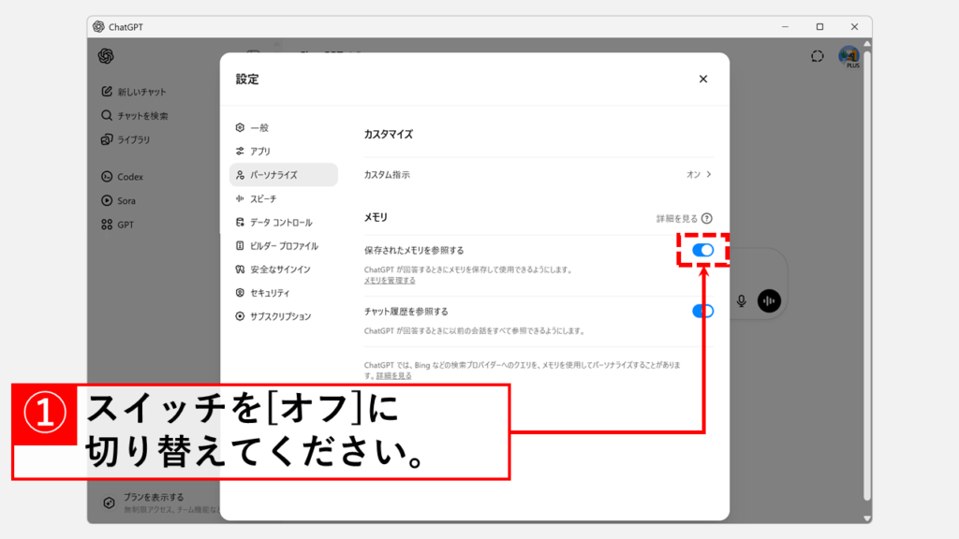
Task: Open the 一般 settings section
Action: click(x=283, y=127)
